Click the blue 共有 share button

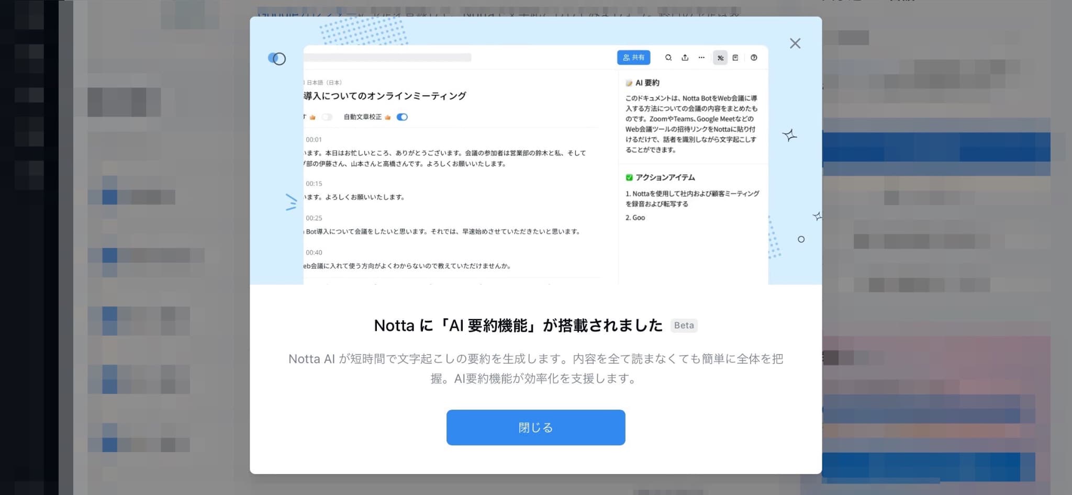click(x=634, y=58)
